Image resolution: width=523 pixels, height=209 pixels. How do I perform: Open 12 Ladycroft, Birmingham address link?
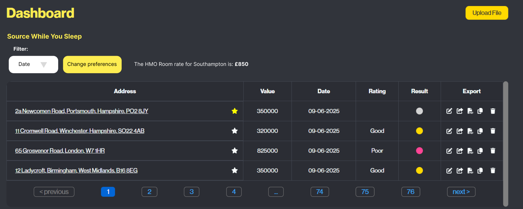pos(76,170)
